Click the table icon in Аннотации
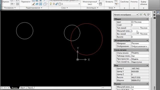Screen dimensions: 160x90 coord(100,4)
